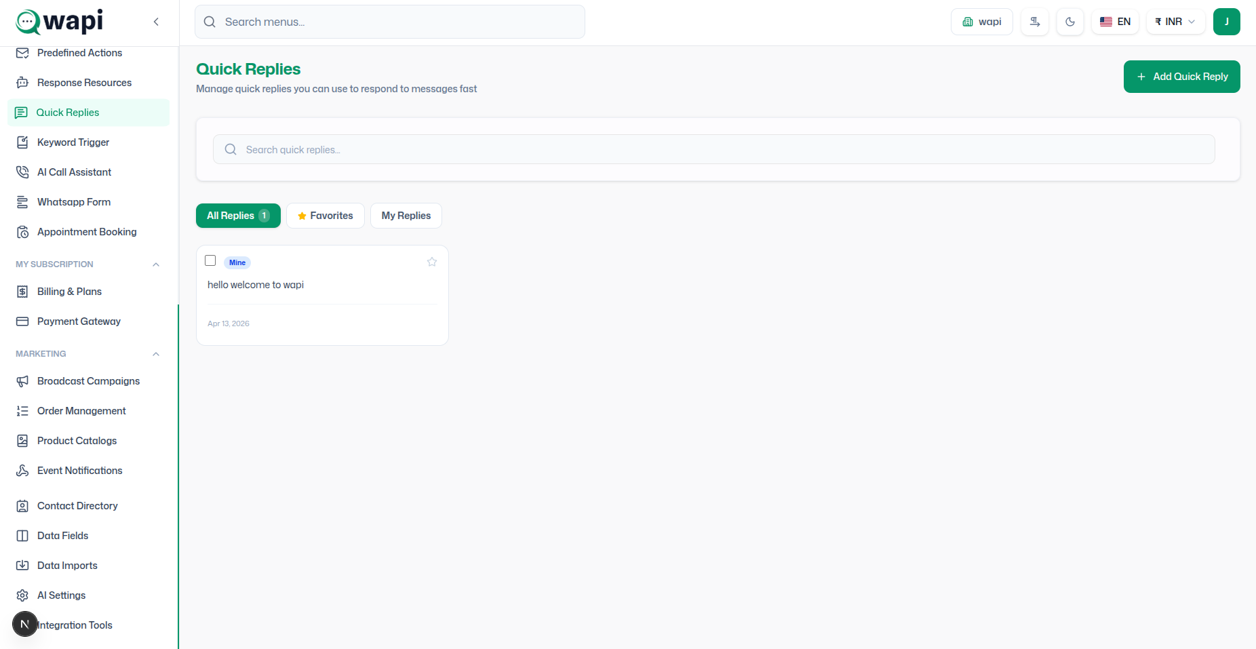This screenshot has width=1256, height=649.
Task: Click Billing & Plans receipt icon
Action: (x=22, y=292)
